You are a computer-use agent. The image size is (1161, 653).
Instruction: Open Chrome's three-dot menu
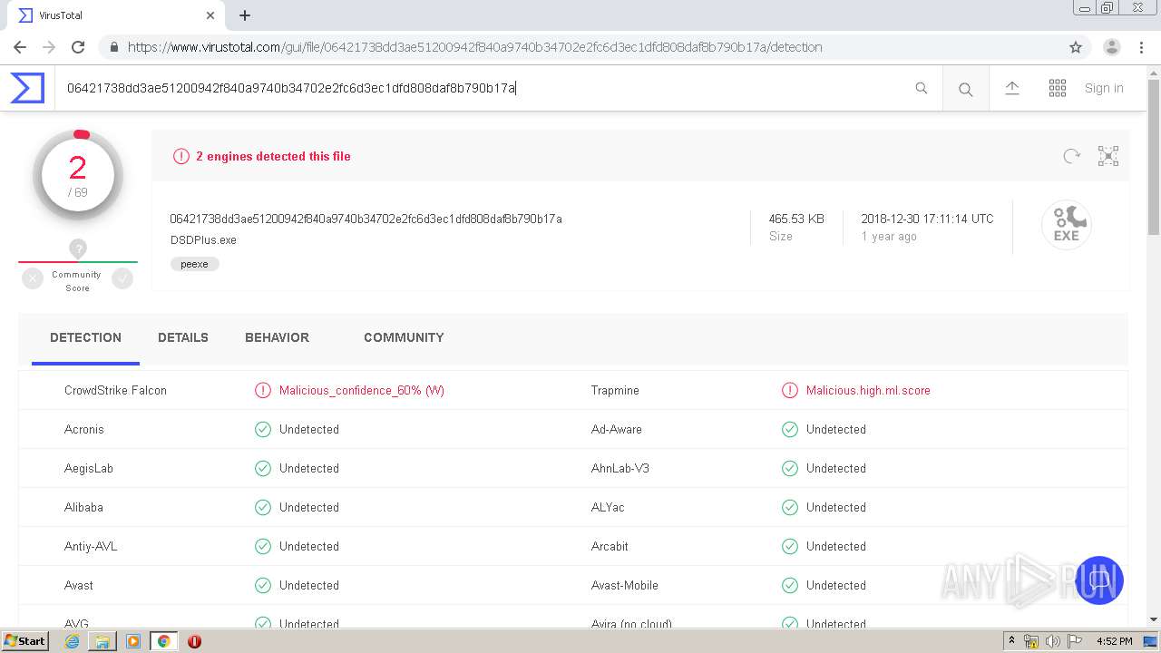tap(1142, 47)
